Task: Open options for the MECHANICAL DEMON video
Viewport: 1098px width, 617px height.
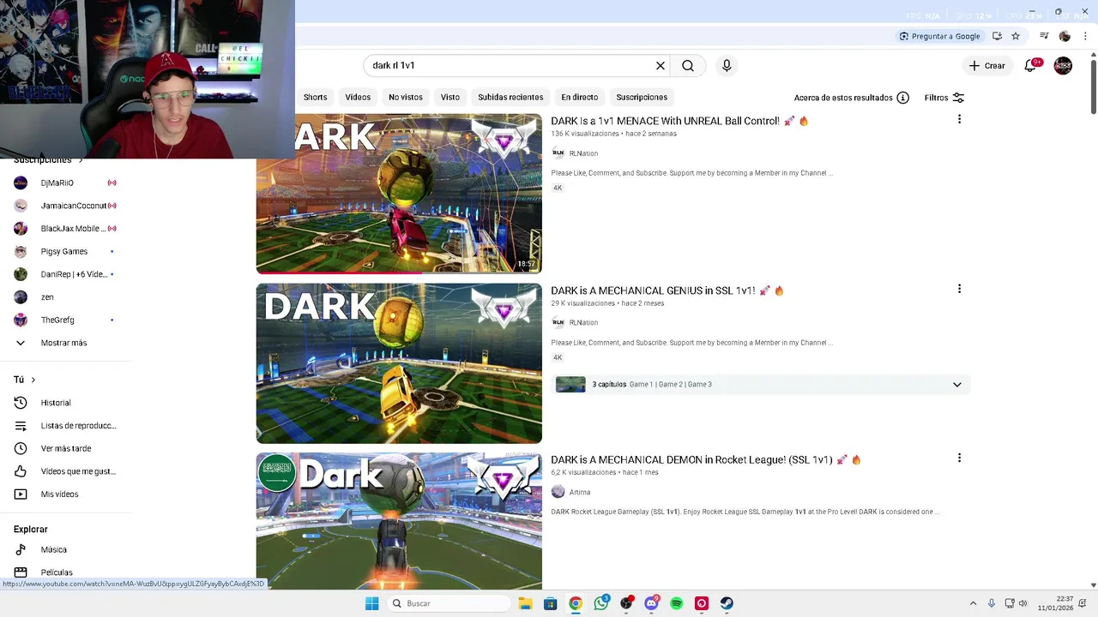Action: pyautogui.click(x=959, y=458)
